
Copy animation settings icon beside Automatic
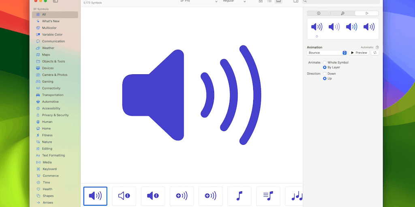click(377, 47)
